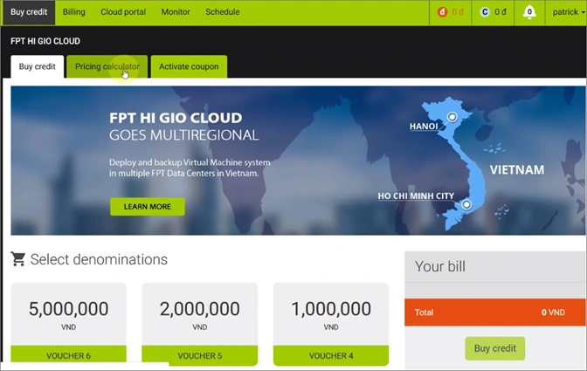587x371 pixels.
Task: Click the Select denominations heading
Action: point(99,259)
